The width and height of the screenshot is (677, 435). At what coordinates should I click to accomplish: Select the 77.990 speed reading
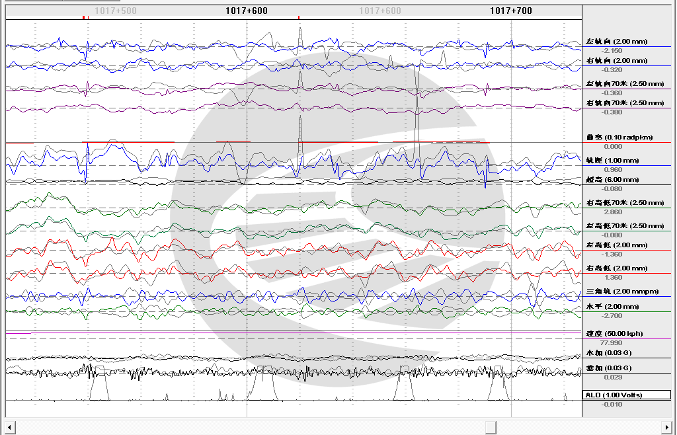pos(612,343)
